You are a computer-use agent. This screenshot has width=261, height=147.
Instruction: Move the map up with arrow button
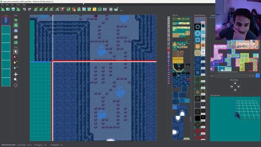235,83
